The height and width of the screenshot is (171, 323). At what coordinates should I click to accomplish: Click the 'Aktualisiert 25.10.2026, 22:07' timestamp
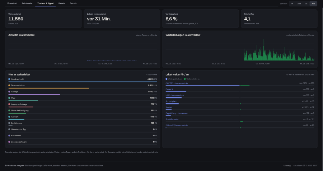click(x=305, y=166)
